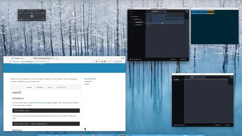The width and height of the screenshot is (242, 136).
Task: Open Plain Text syntax selector
Action: tap(228, 125)
